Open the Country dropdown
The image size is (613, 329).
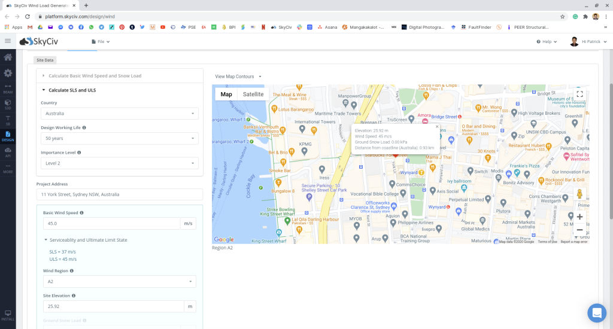pos(119,113)
